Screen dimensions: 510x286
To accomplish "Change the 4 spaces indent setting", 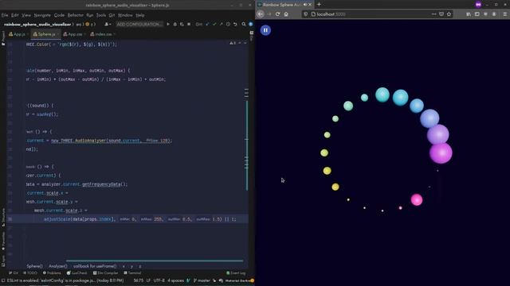I will [175, 280].
